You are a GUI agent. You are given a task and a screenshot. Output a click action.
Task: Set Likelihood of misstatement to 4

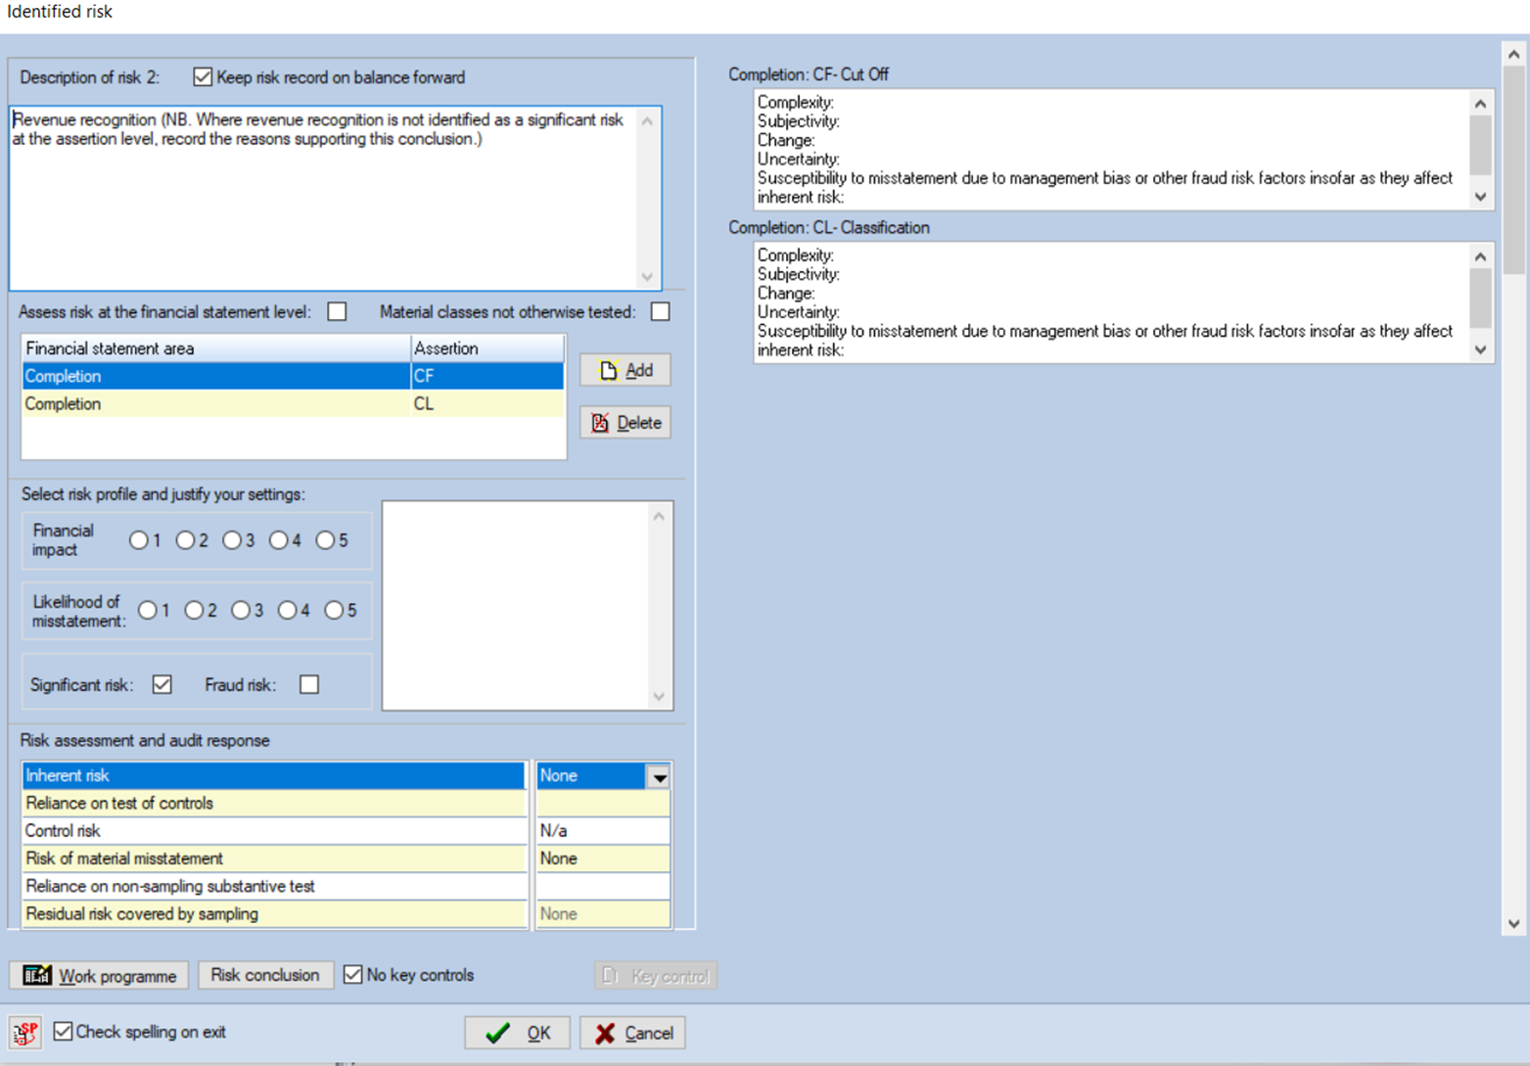click(x=287, y=611)
